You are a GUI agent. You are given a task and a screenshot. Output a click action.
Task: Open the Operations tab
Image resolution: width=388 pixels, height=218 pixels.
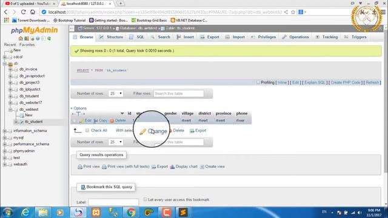point(295,37)
